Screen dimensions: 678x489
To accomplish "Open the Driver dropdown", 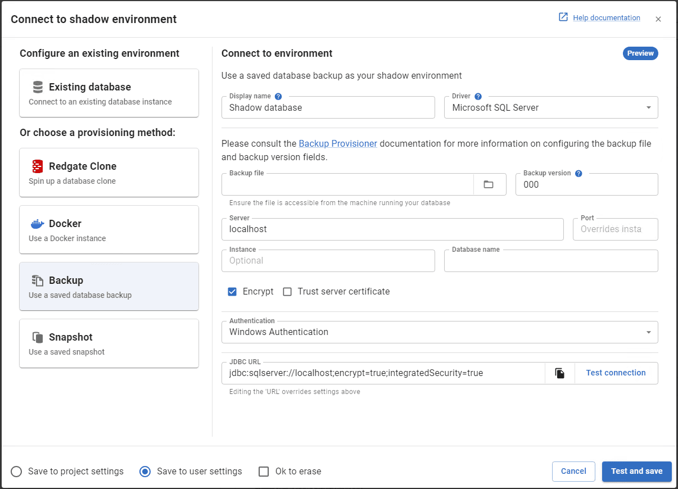I will coord(648,107).
